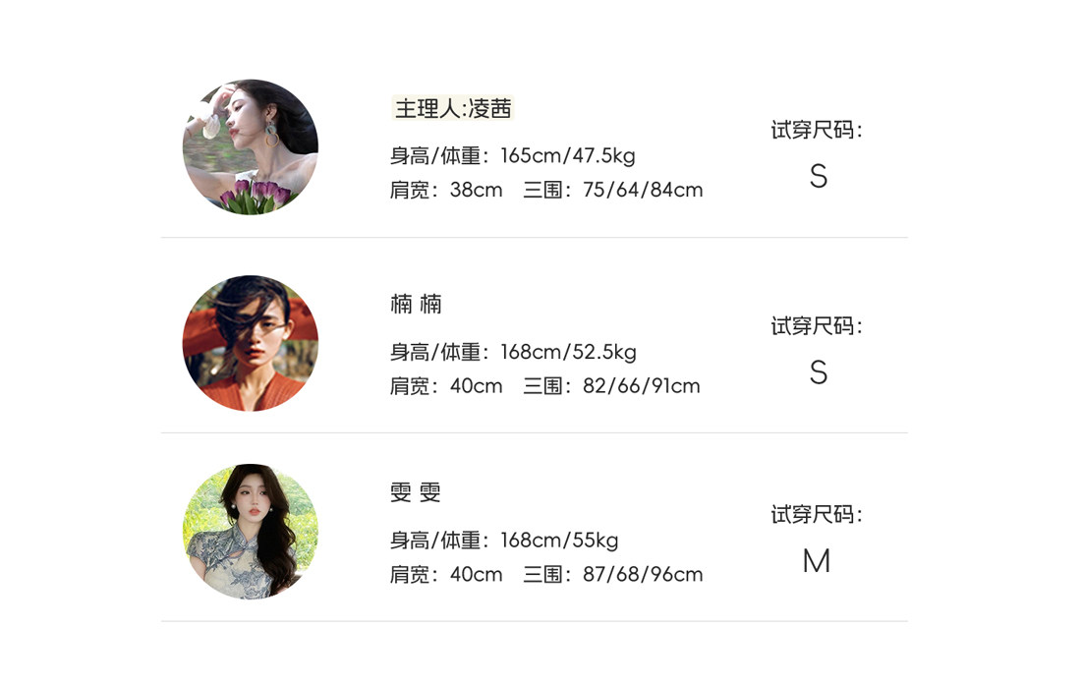Click 雯雯's shoulder width 40cm value
The width and height of the screenshot is (1081, 684).
click(476, 574)
